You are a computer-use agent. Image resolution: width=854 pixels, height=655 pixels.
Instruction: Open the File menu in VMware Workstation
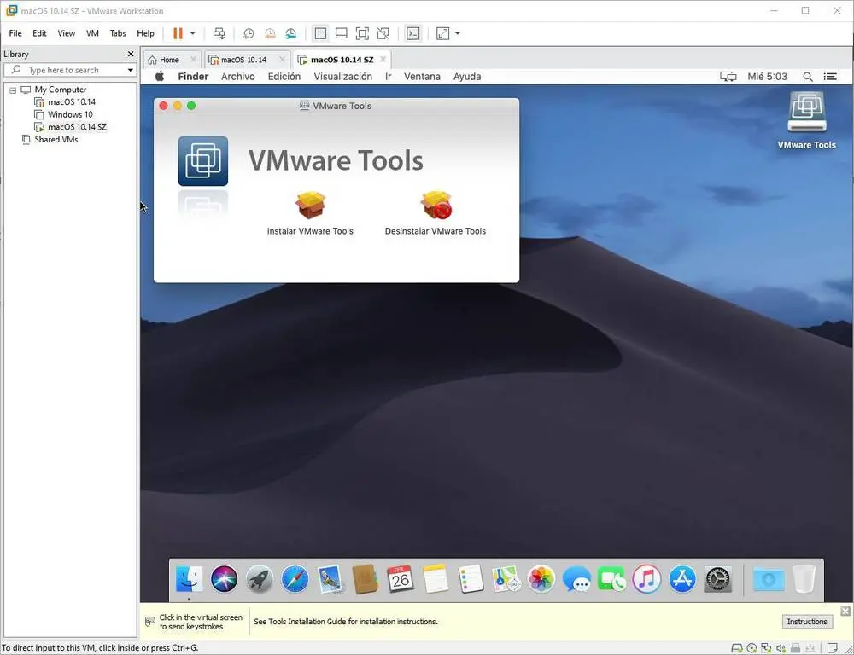pyautogui.click(x=15, y=33)
